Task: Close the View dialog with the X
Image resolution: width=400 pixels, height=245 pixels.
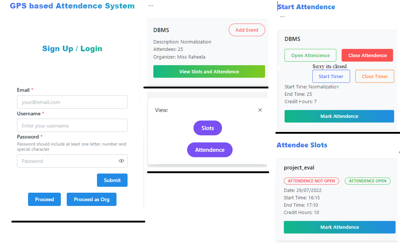Action: tap(260, 110)
